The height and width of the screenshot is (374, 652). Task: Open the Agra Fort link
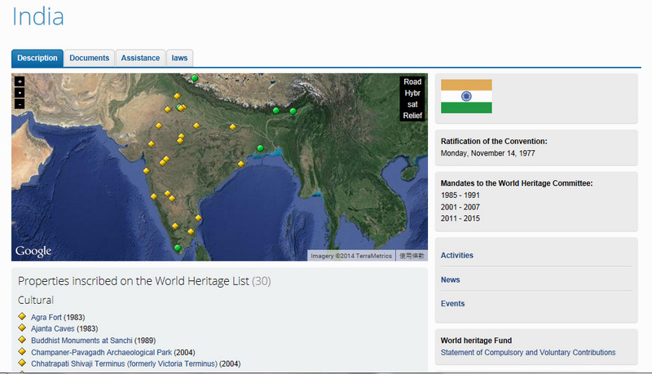pyautogui.click(x=46, y=317)
